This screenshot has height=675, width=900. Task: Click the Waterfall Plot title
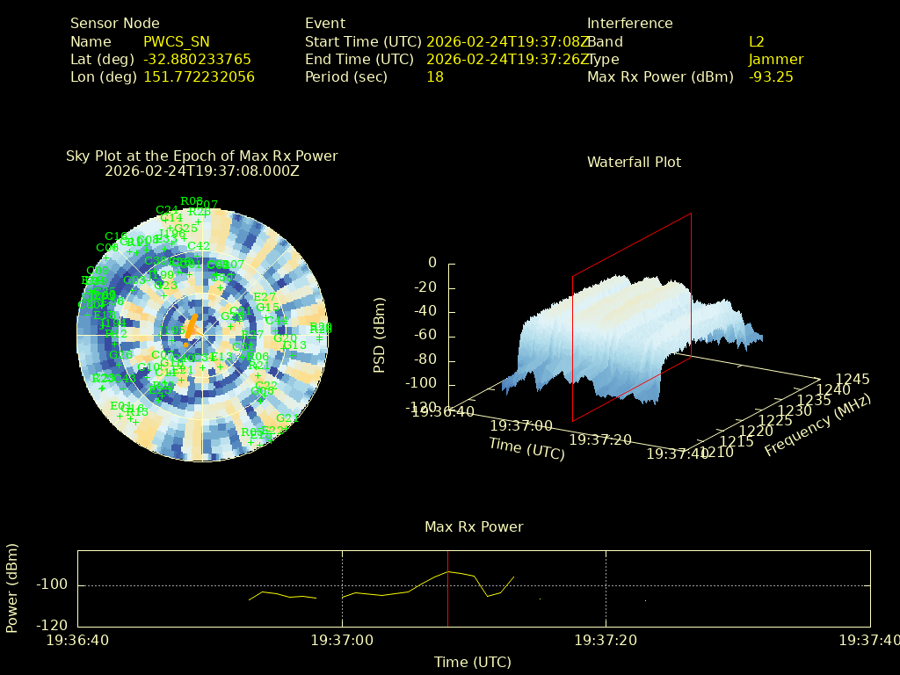634,162
